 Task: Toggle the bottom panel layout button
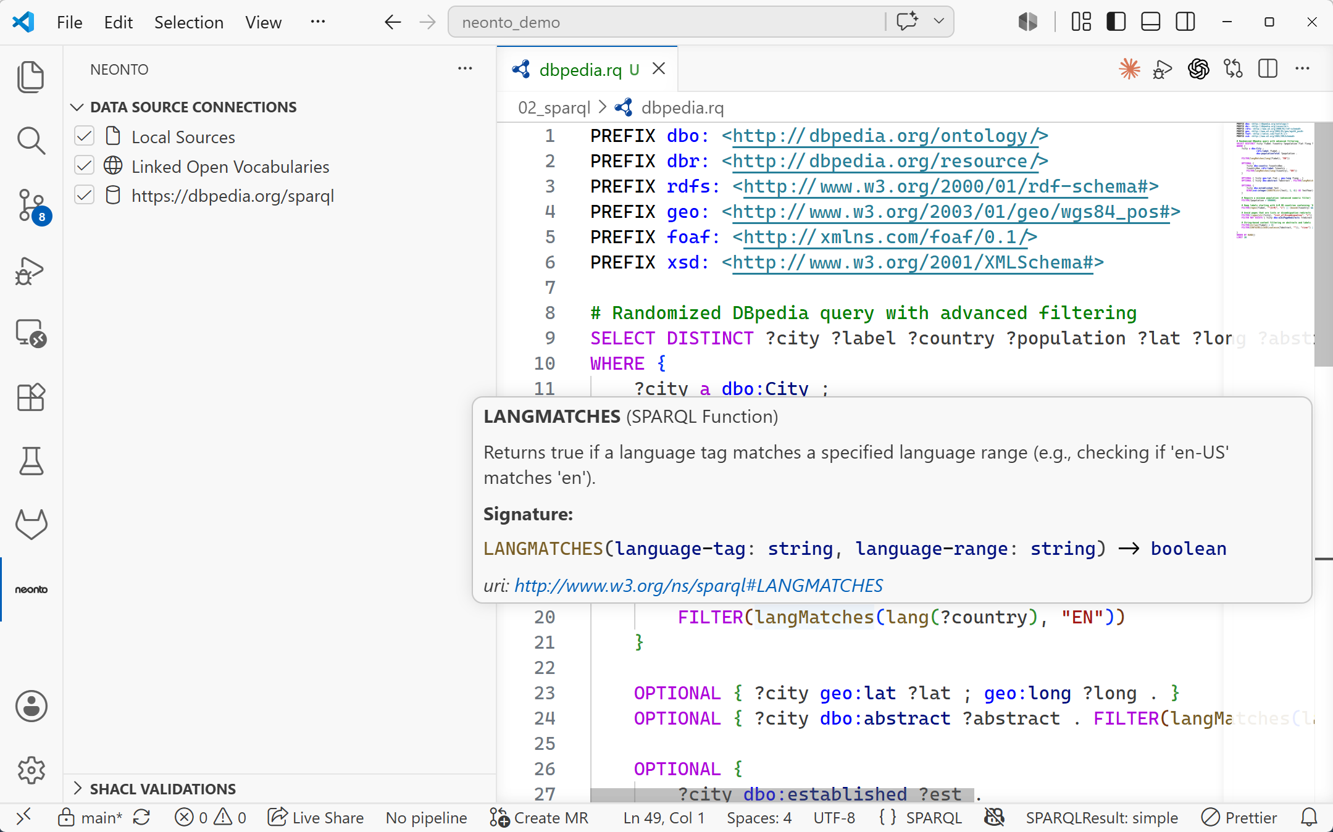1151,22
